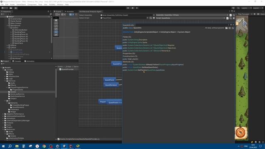Image resolution: width=265 pixels, height=149 pixels.
Task: Switch to the Console tab
Action: tap(17, 61)
